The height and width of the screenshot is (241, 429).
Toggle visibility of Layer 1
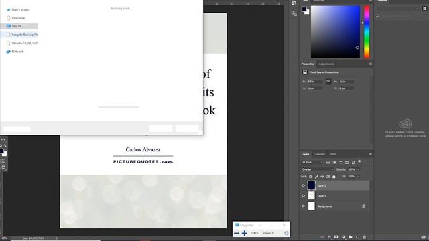click(x=303, y=196)
